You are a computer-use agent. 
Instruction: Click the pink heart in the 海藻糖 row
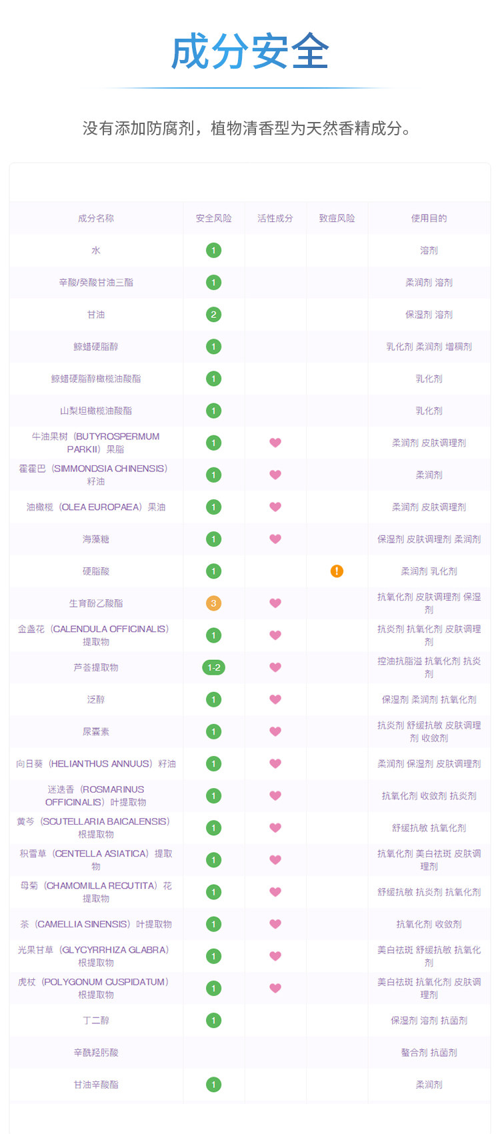(x=275, y=539)
